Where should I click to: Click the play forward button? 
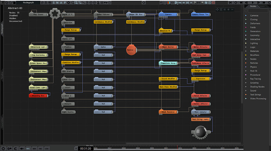(253, 3)
